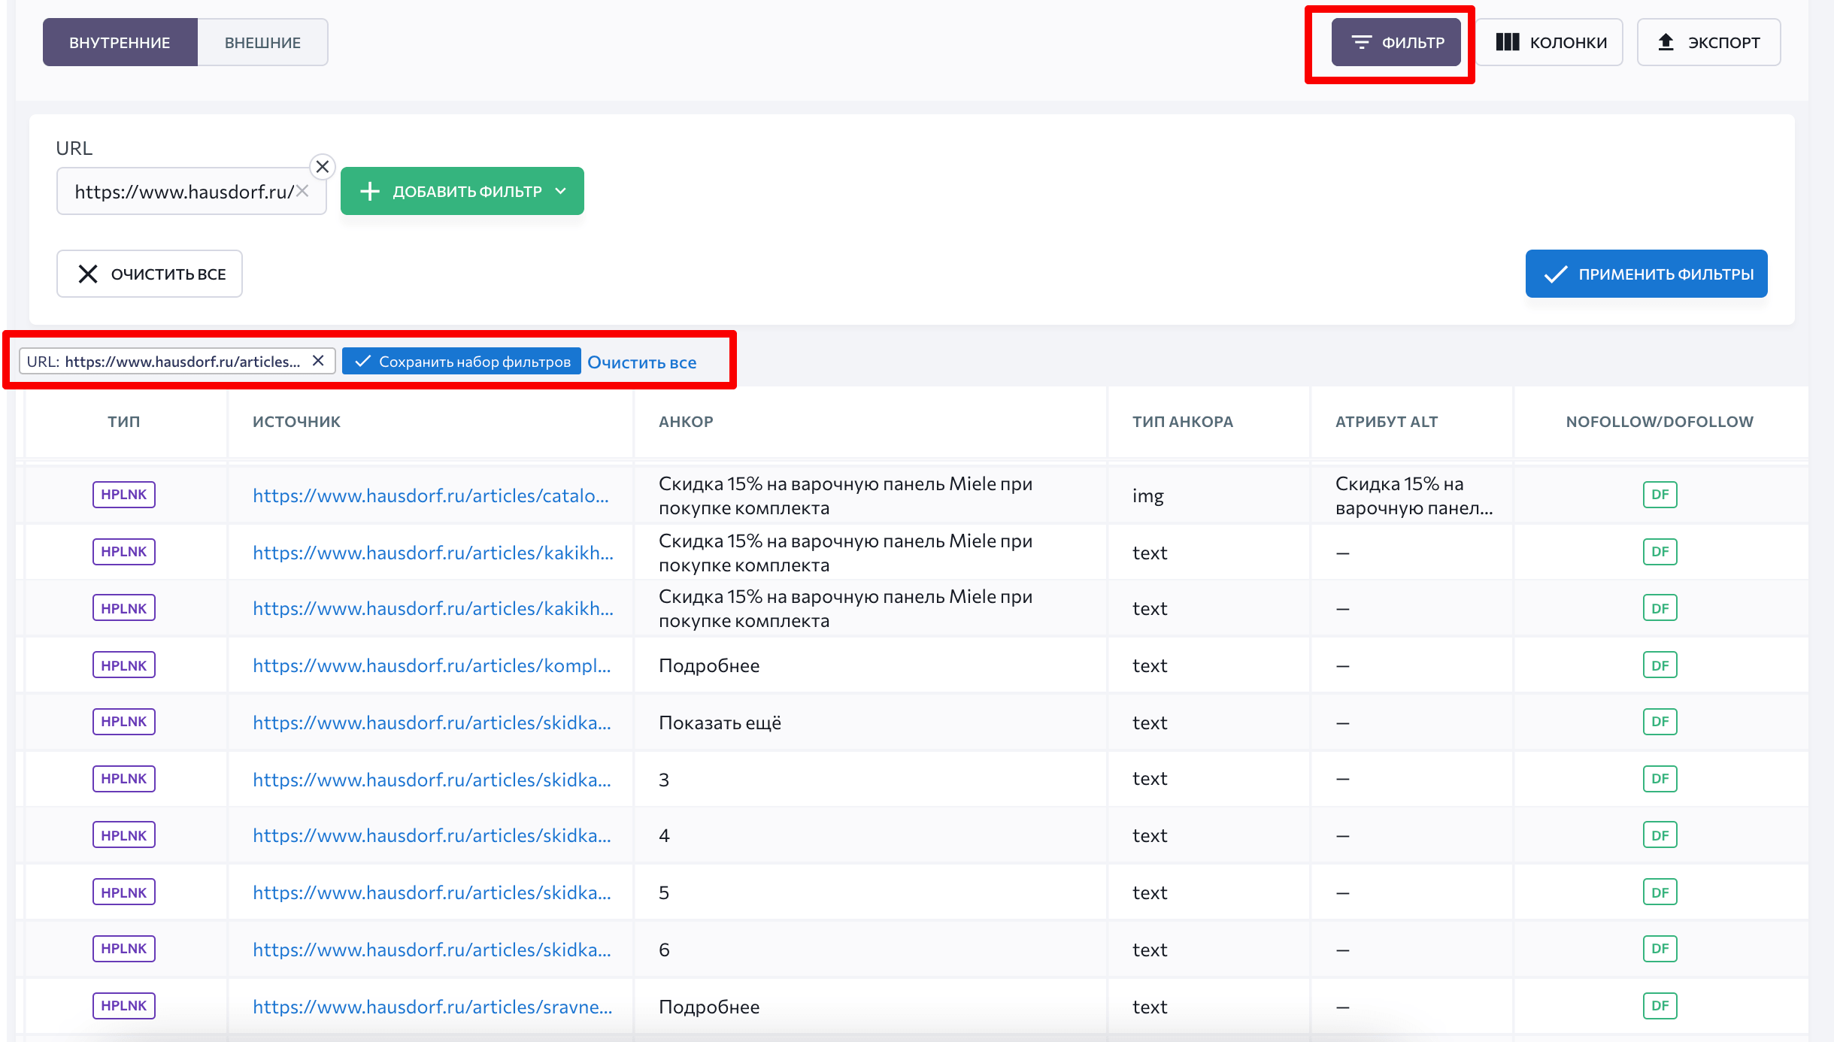Click the HPLNK badge in the img row
This screenshot has height=1042, width=1834.
coord(124,495)
